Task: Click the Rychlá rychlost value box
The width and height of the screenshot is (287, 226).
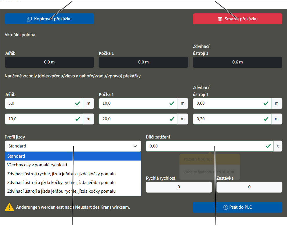Action: tap(179, 187)
